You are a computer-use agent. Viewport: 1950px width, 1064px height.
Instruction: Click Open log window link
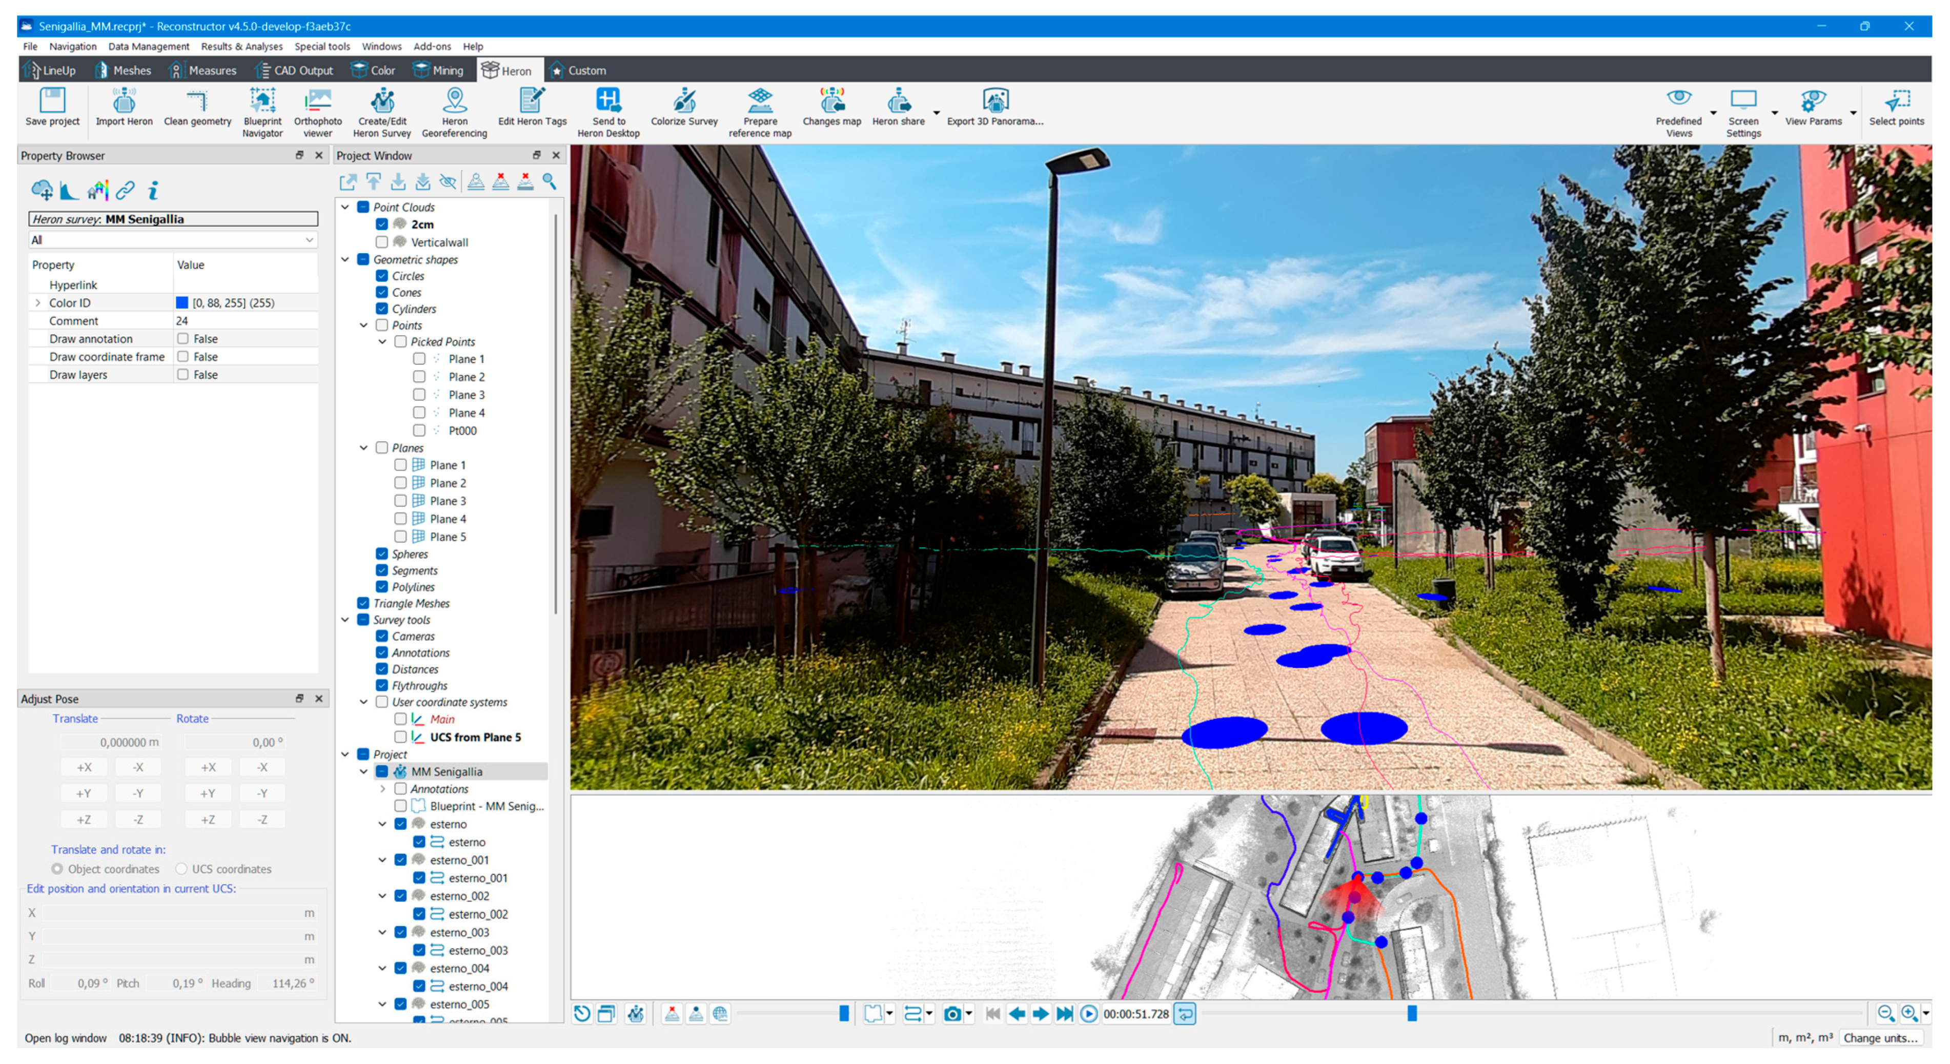point(65,1037)
